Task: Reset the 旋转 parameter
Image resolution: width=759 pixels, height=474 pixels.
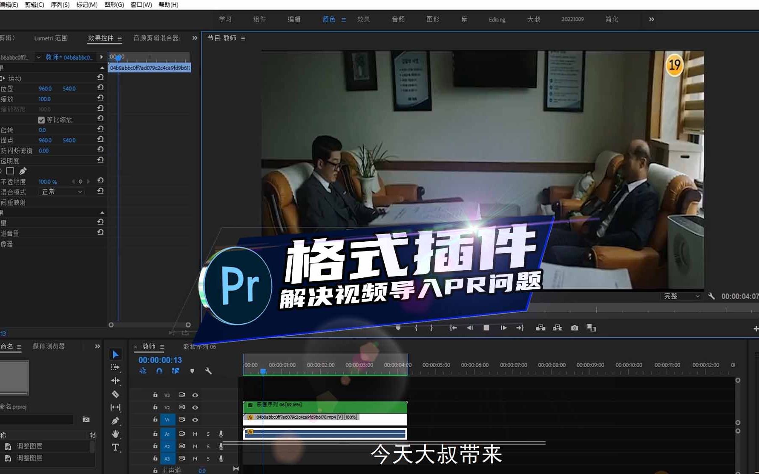Action: coord(100,128)
